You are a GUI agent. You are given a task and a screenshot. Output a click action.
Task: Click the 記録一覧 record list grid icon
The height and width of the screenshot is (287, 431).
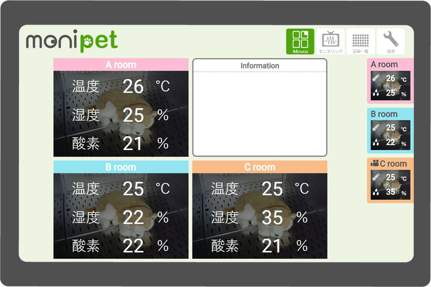(x=360, y=40)
